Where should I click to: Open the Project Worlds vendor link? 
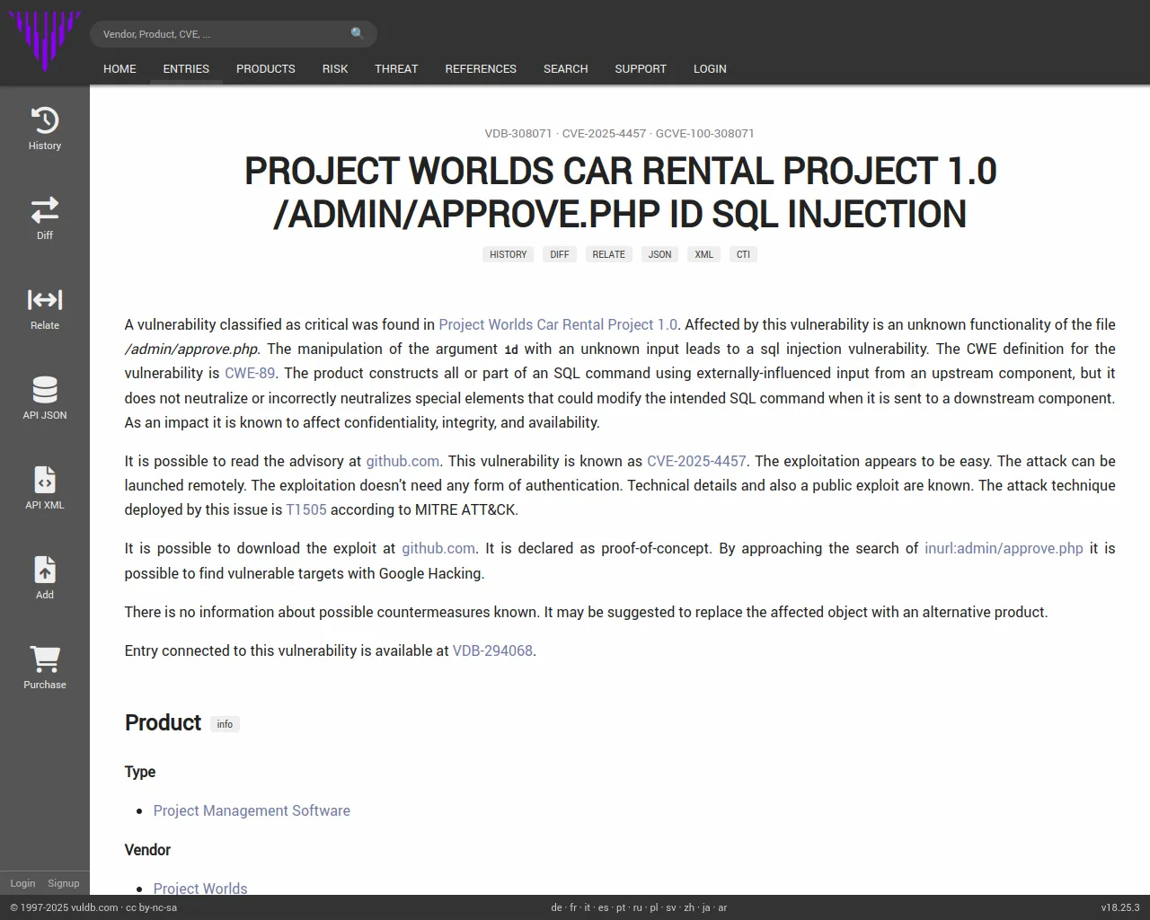pos(200,888)
